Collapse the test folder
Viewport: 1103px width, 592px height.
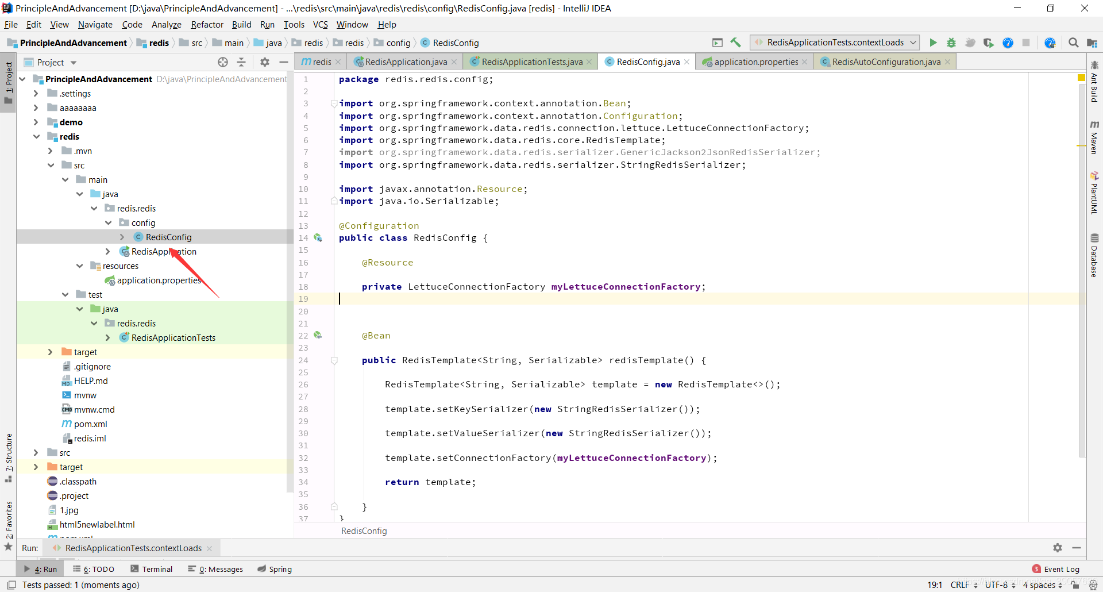(x=65, y=294)
